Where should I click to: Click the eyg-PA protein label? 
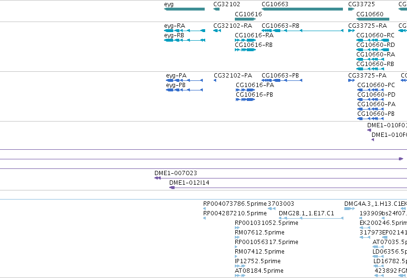176,76
